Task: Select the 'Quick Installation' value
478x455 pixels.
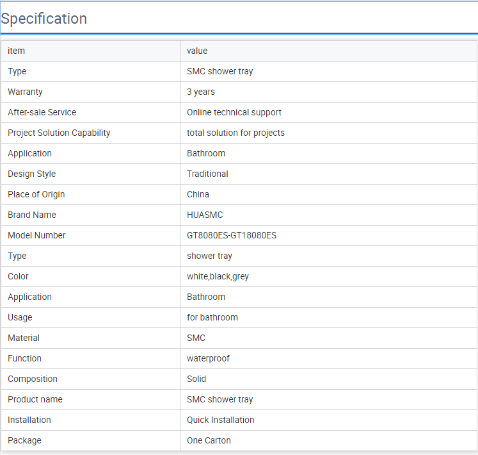Action: point(220,420)
